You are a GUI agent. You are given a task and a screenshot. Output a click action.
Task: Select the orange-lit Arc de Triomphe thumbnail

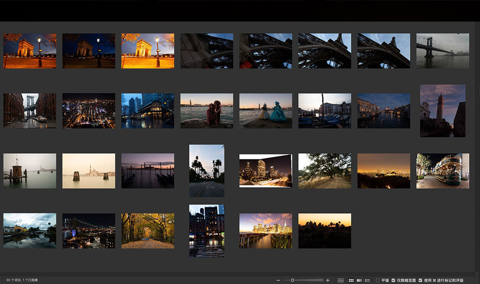tap(147, 51)
